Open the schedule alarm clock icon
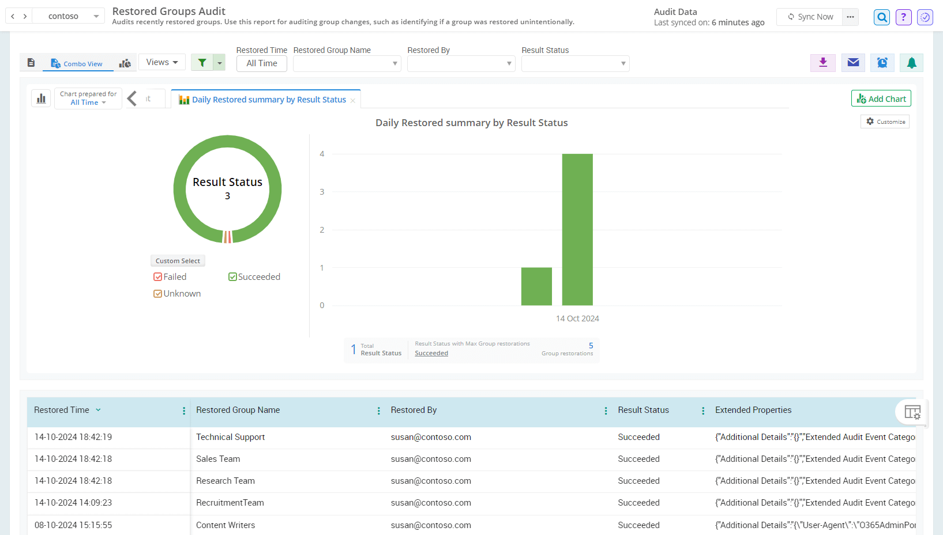The width and height of the screenshot is (943, 535). pos(882,63)
